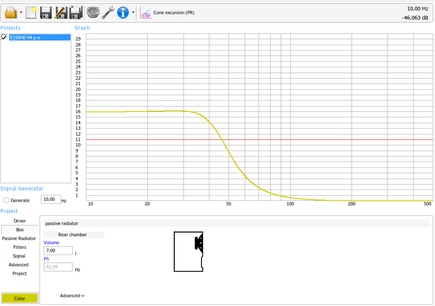
Task: Click the save floppy disk icon
Action: [46, 13]
